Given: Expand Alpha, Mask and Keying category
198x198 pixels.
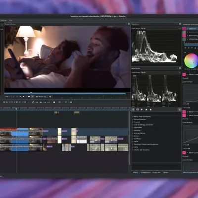Looking at the screenshot, I should pyautogui.click(x=133, y=116).
